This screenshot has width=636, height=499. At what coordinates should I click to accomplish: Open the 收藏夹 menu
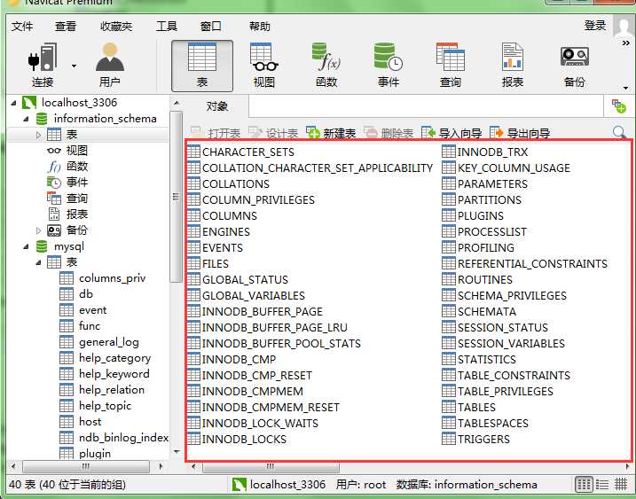click(116, 27)
